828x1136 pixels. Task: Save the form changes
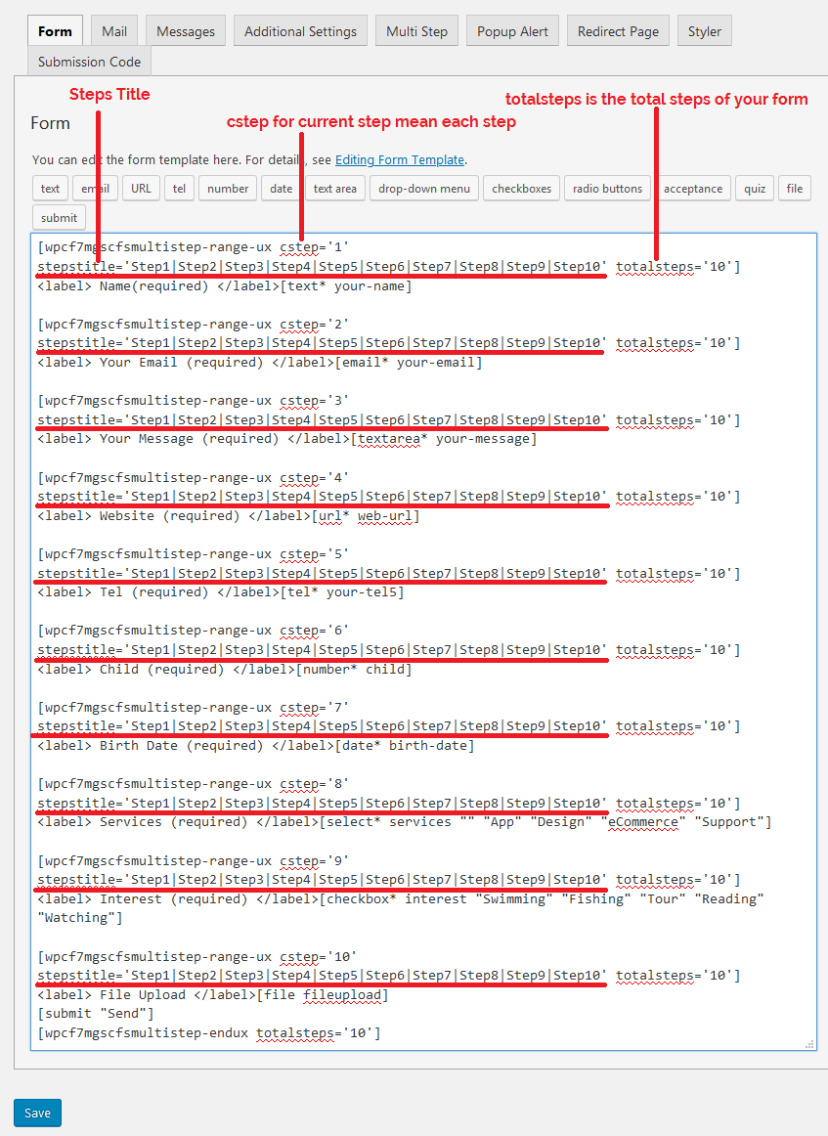(x=36, y=1113)
